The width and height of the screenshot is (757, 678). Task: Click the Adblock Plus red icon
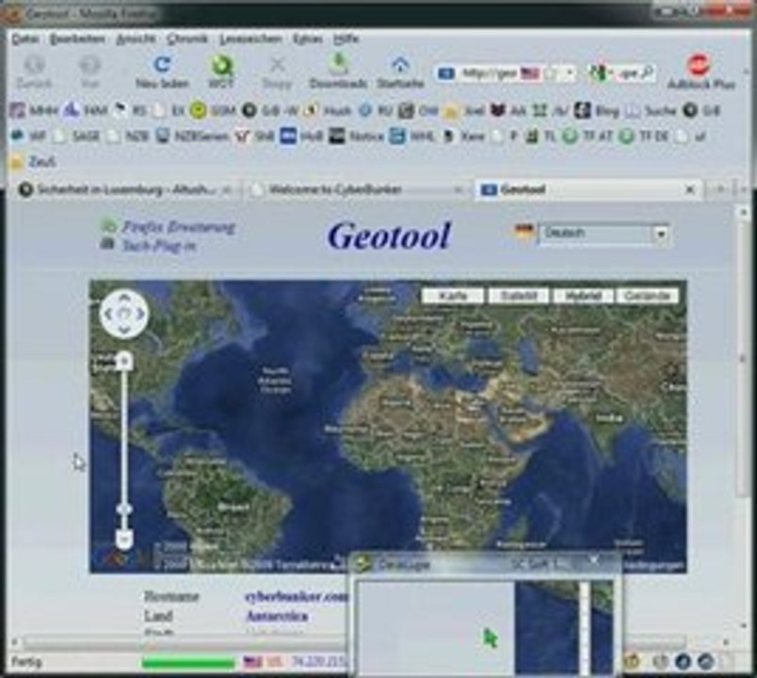coord(699,64)
